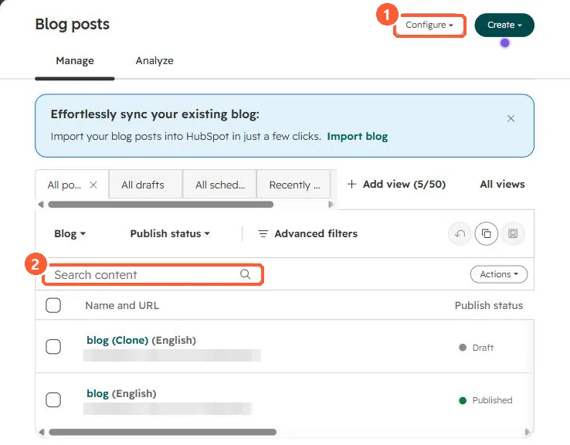Follow the Import blog link

coord(358,136)
